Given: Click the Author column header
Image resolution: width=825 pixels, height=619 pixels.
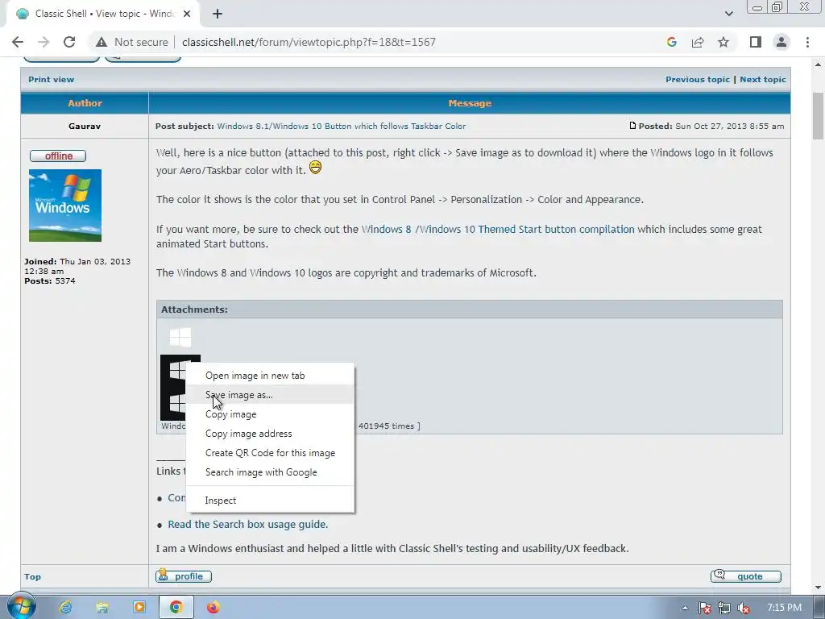Looking at the screenshot, I should click(x=85, y=103).
